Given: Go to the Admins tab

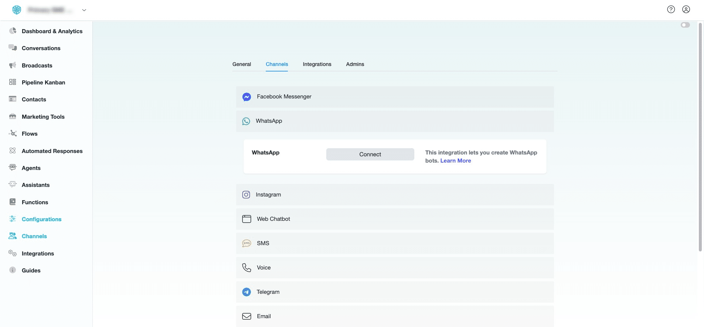Looking at the screenshot, I should click(x=355, y=64).
